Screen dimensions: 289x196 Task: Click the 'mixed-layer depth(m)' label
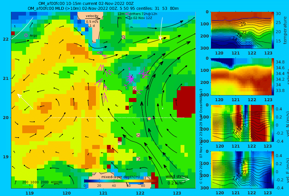pyautogui.click(x=121, y=177)
